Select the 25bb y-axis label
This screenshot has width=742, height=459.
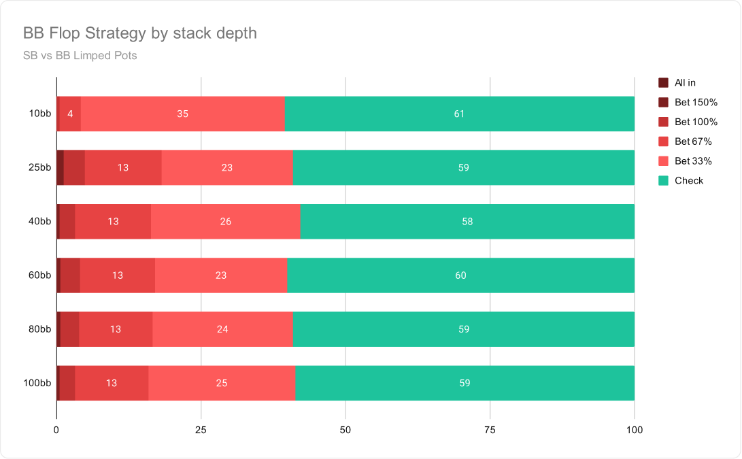[39, 167]
